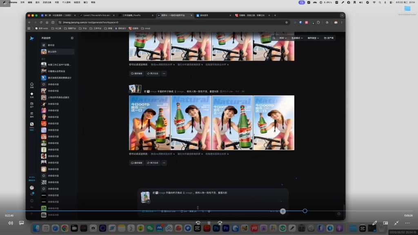This screenshot has width=418, height=235.
Task: Open Photoshop from the dock
Action: tap(216, 228)
